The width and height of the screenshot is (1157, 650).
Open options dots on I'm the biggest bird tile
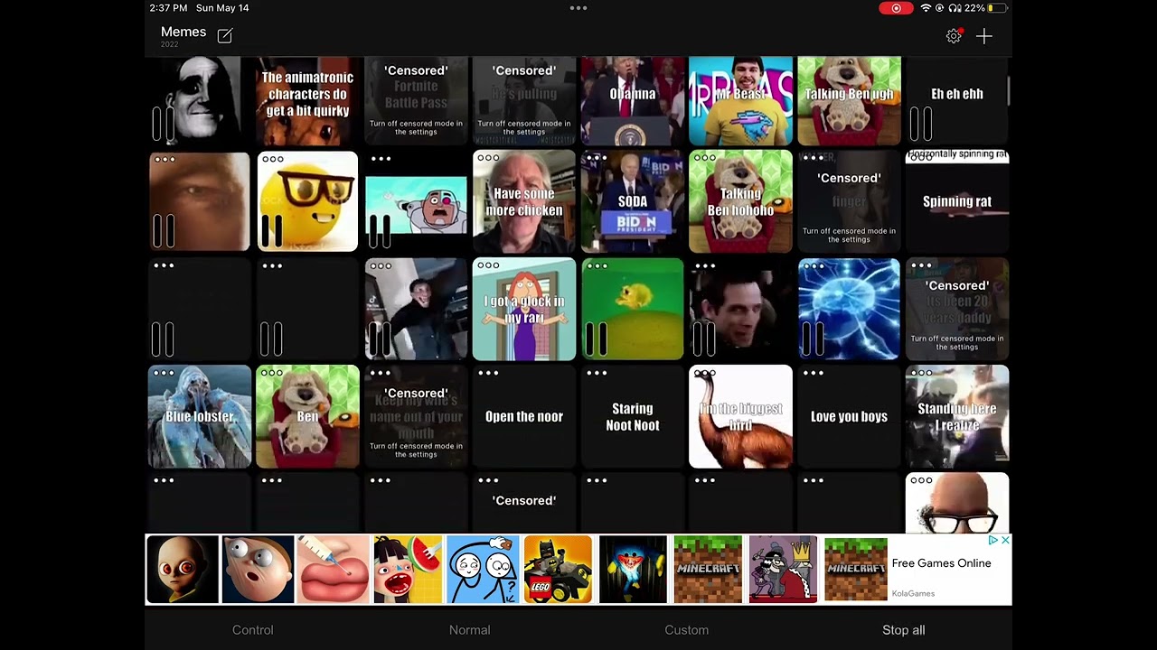[705, 373]
